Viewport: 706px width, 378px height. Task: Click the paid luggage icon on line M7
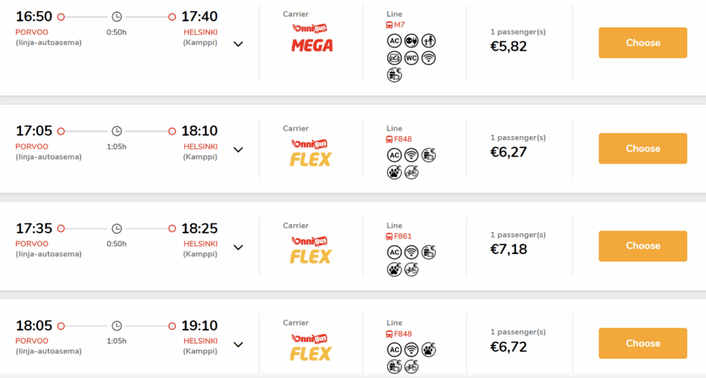(x=394, y=74)
